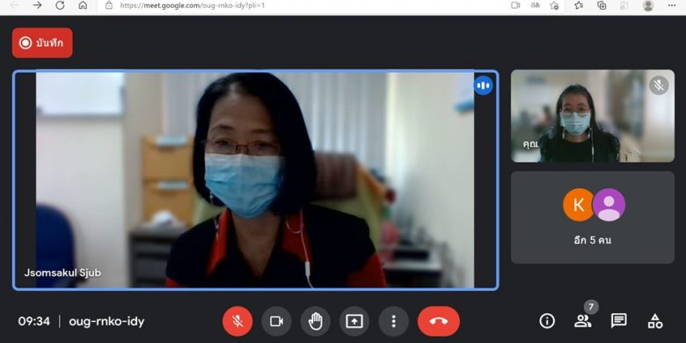Select the masked participant's self-view tile
The height and width of the screenshot is (343, 686).
(593, 116)
